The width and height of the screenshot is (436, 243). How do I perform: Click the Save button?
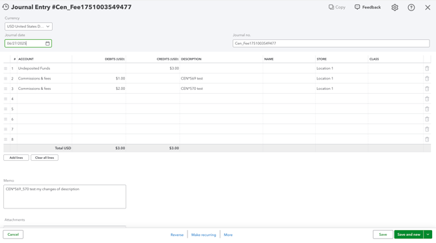383,235
